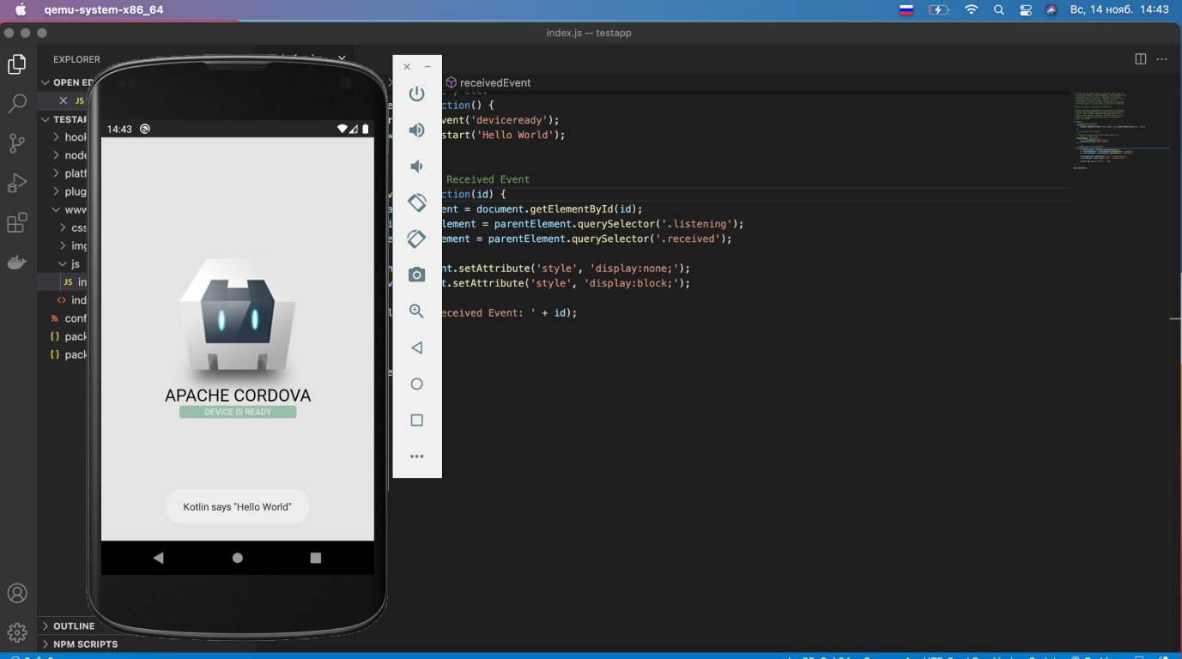This screenshot has width=1182, height=659.
Task: Open the Extensions view
Action: (x=17, y=223)
